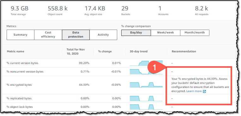Select the Data protection metrics tab
The width and height of the screenshot is (241, 116).
pos(76,35)
